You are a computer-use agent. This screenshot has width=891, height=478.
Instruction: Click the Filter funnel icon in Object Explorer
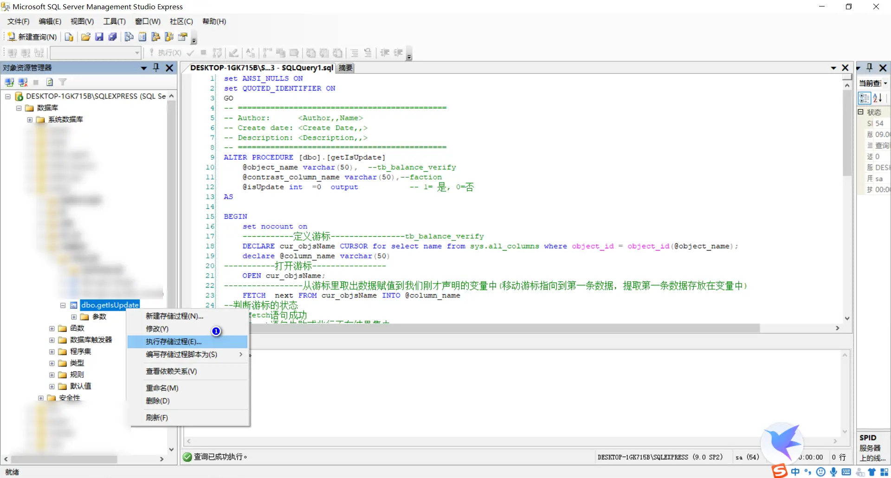click(x=63, y=82)
